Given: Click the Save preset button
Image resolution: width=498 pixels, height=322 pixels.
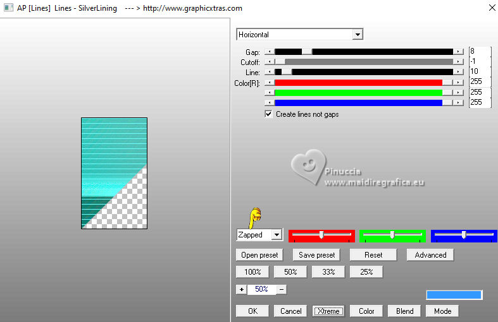Looking at the screenshot, I should [x=316, y=255].
